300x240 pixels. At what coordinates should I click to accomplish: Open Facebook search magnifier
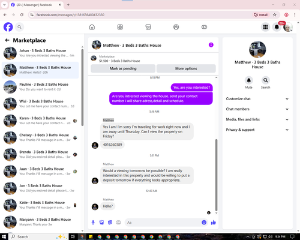(19, 27)
